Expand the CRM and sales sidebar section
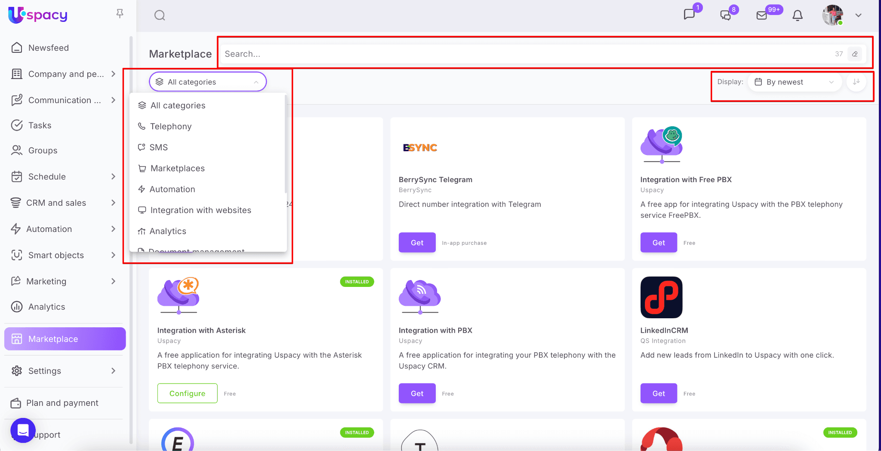The width and height of the screenshot is (881, 451). point(113,203)
